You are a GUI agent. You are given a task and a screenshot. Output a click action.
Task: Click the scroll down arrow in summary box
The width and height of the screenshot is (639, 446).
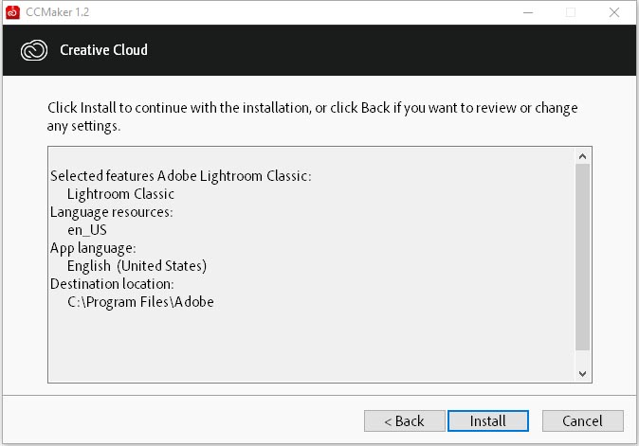(x=582, y=374)
